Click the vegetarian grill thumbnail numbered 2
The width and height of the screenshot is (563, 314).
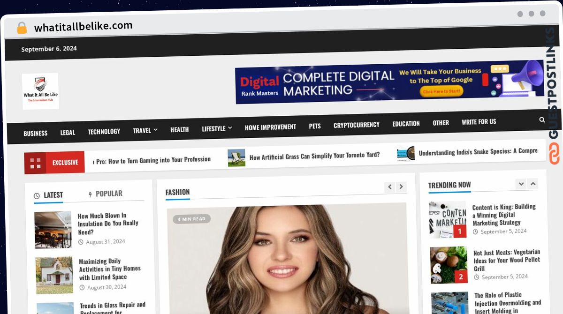[449, 265]
